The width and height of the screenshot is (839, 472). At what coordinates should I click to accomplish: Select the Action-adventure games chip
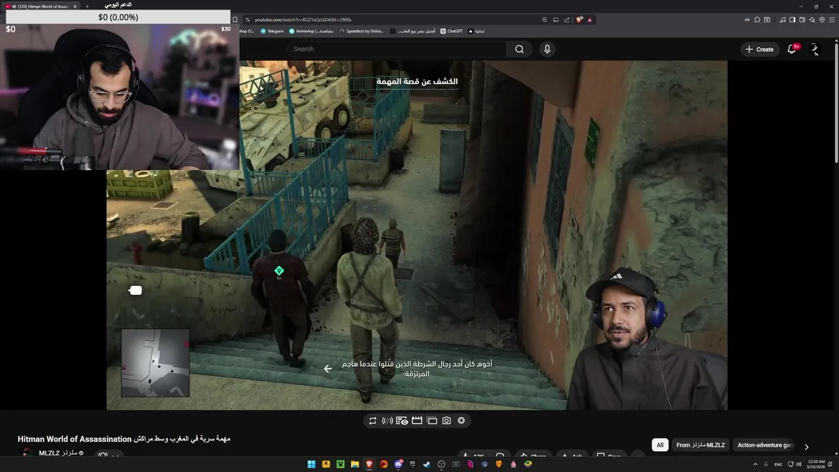[765, 445]
